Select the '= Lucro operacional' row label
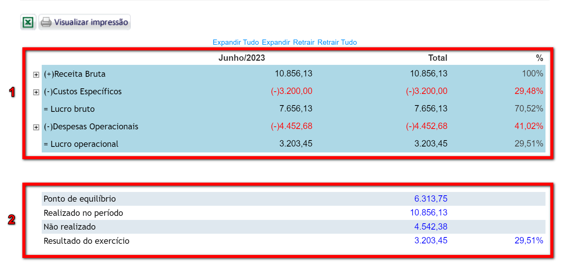Viewport: 563px width, 268px height. point(81,144)
